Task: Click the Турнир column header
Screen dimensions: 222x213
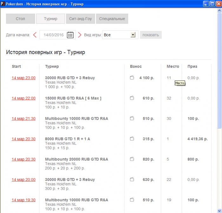Action: click(x=52, y=66)
